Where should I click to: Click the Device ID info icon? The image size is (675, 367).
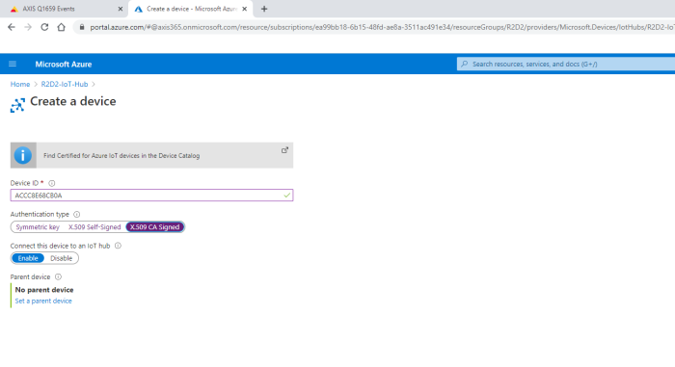pyautogui.click(x=52, y=183)
